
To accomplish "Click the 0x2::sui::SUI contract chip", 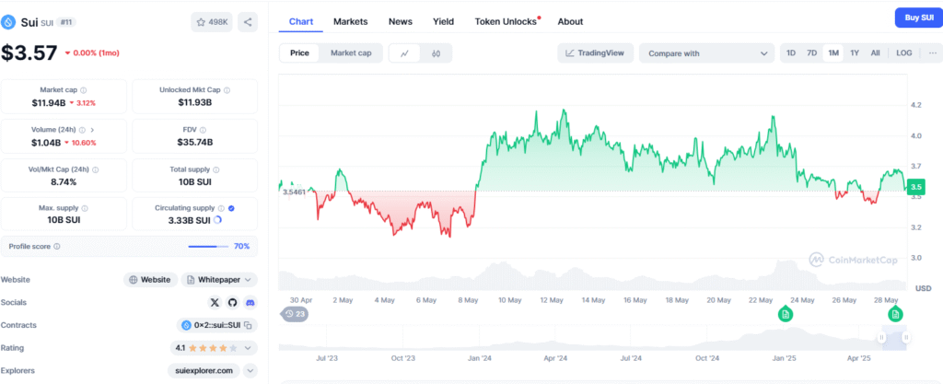I will click(217, 325).
